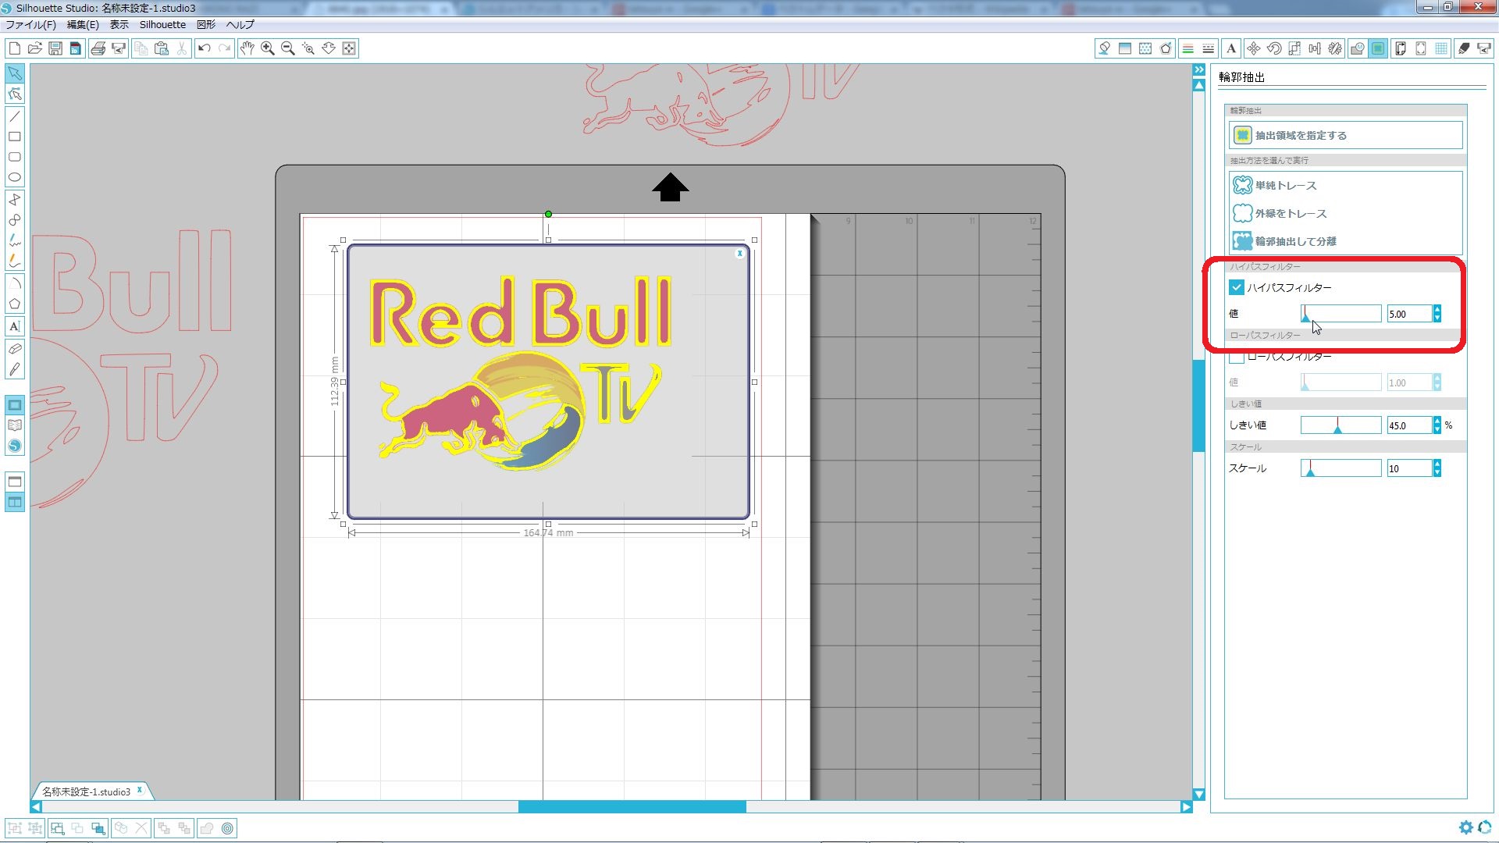The width and height of the screenshot is (1499, 843).
Task: Click the green rotation handle above image
Action: tap(548, 214)
